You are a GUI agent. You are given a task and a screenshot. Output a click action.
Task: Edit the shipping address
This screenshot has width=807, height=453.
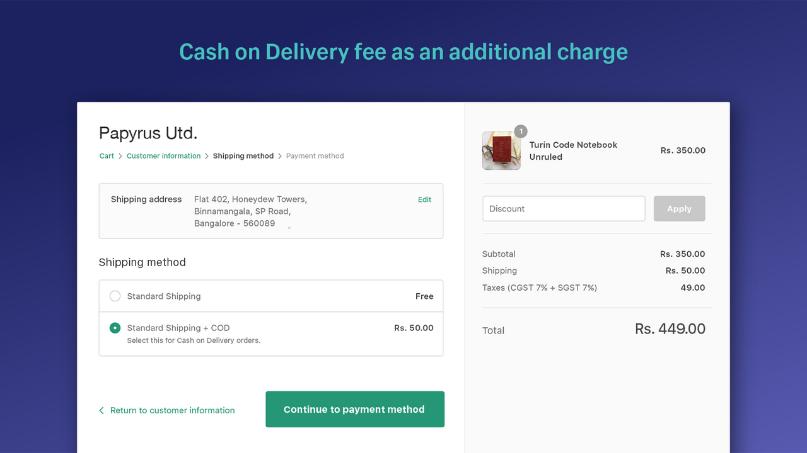click(x=424, y=199)
